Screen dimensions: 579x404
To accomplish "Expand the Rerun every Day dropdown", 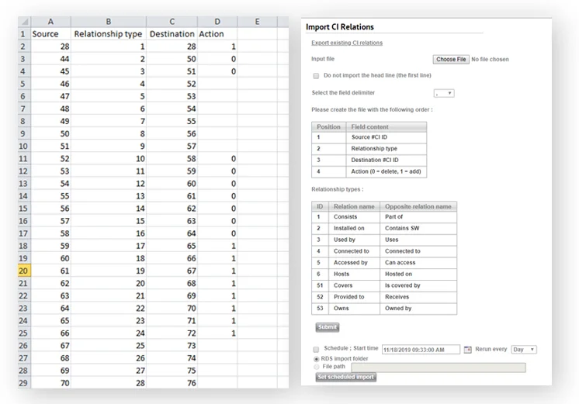I will (524, 350).
